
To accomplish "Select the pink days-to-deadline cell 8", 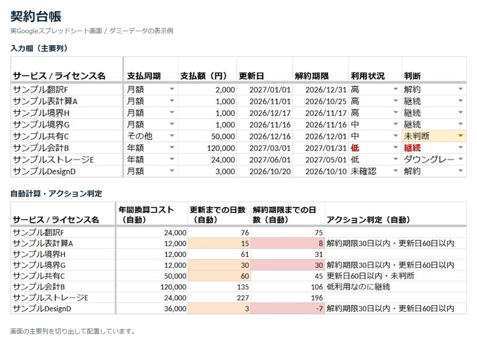I will 287,243.
